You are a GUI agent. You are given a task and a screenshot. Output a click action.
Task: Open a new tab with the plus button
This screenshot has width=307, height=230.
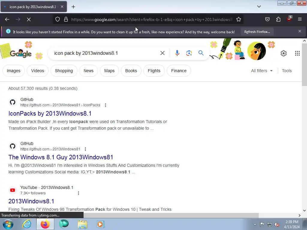(x=73, y=7)
